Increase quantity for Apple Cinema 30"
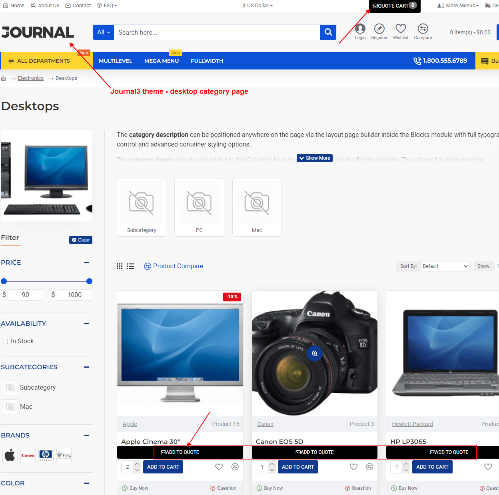Screen dimensions: 499x495 [137, 464]
